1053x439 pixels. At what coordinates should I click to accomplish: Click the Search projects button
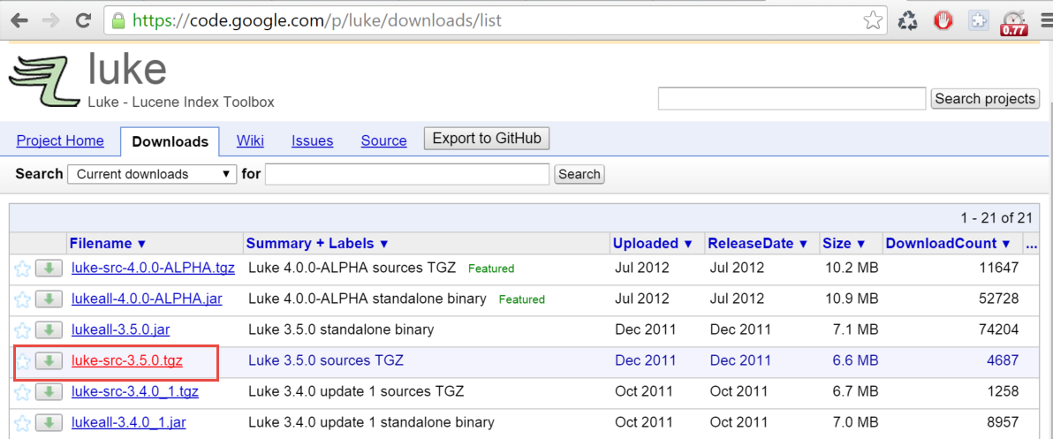pos(985,99)
